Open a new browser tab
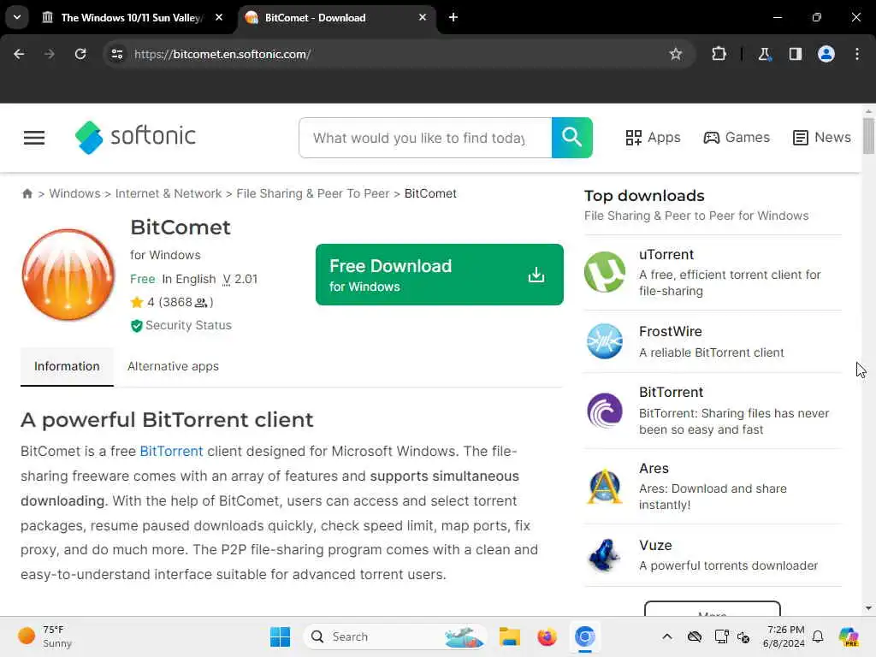The image size is (876, 657). point(453,17)
